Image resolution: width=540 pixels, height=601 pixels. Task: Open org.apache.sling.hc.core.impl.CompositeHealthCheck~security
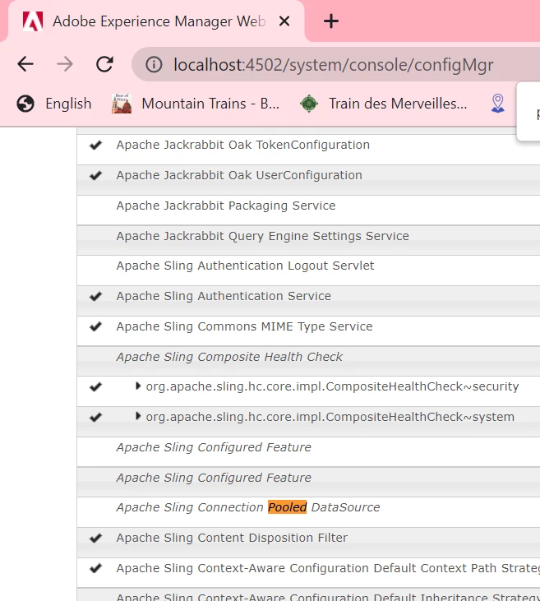point(332,386)
